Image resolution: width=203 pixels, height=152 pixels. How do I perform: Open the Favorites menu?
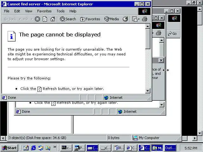click(x=44, y=11)
